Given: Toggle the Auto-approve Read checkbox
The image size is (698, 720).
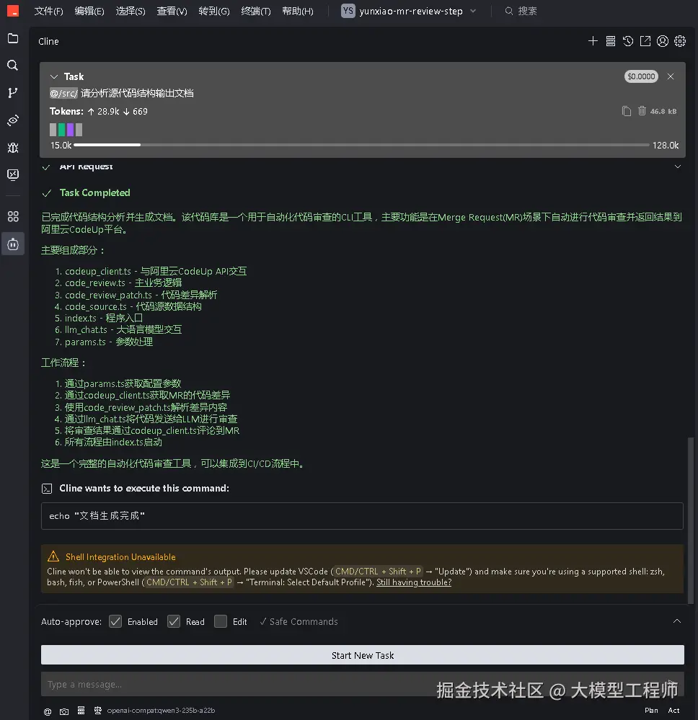Looking at the screenshot, I should point(174,622).
